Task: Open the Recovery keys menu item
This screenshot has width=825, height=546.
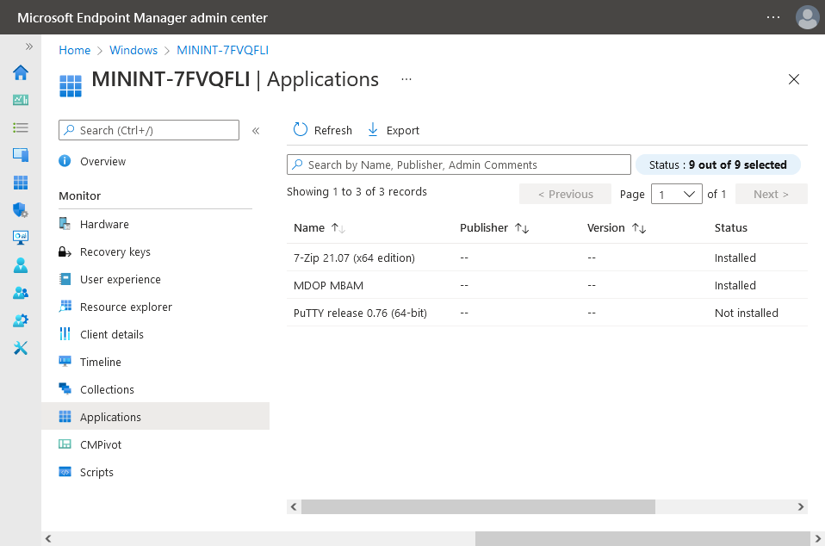Action: [155, 252]
